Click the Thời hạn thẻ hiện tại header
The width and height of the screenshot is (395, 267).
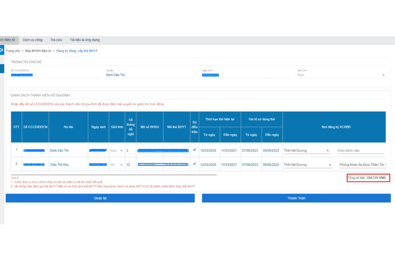pos(220,119)
